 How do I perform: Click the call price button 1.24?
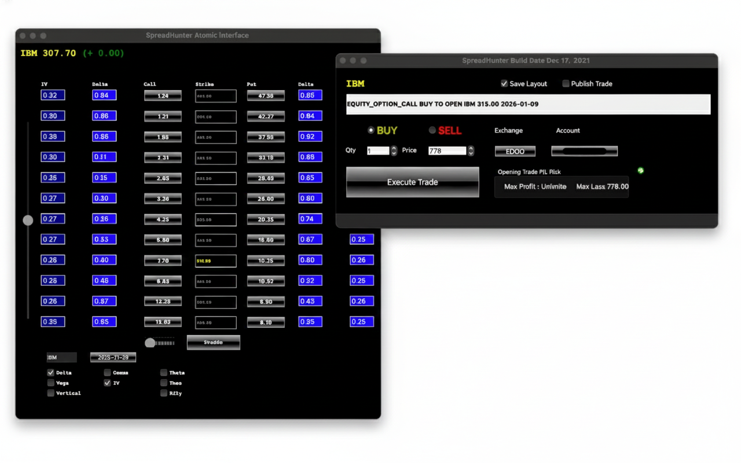coord(163,95)
